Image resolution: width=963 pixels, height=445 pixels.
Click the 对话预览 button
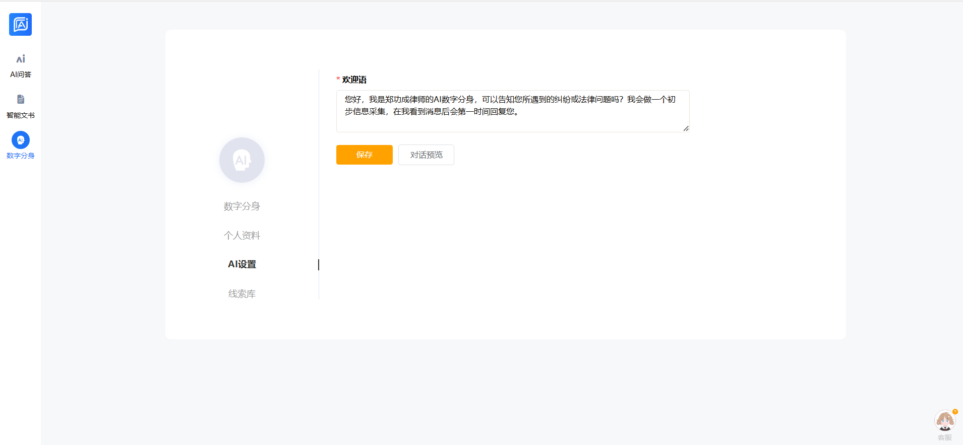(426, 155)
